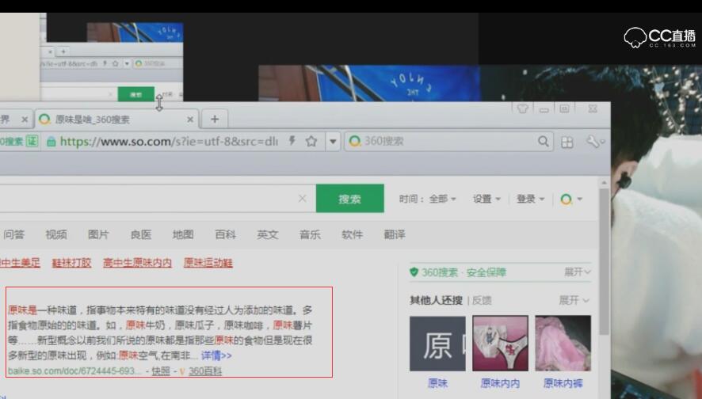Close the 原味是啥_360搜索 tab
This screenshot has width=702, height=399.
(x=190, y=120)
